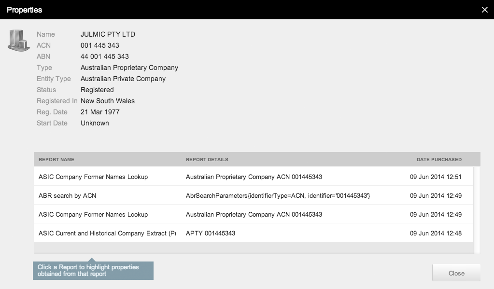Sort by the REPORT DETAILS column header
This screenshot has width=494, height=289.
click(x=207, y=160)
